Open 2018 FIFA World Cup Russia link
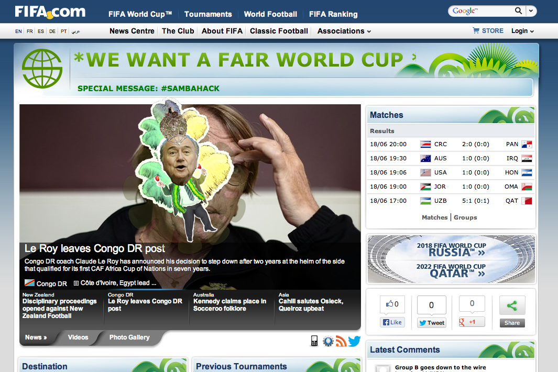Image resolution: width=558 pixels, height=372 pixels. point(451,249)
